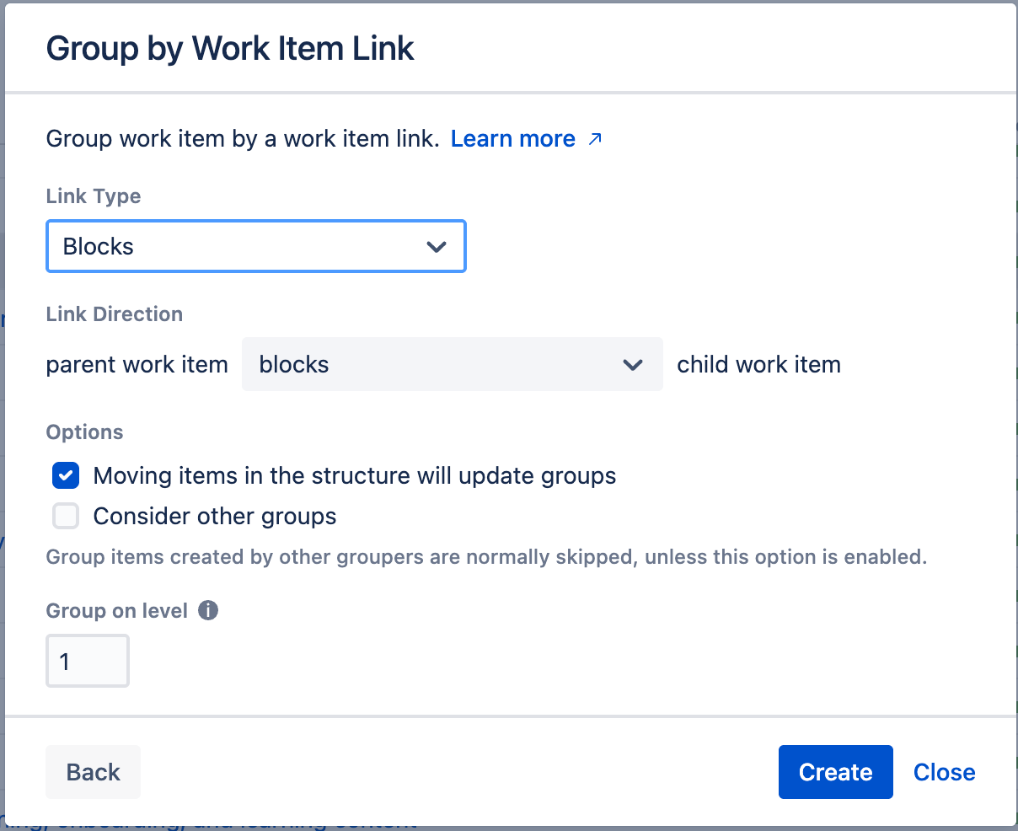The width and height of the screenshot is (1018, 831).
Task: Toggle the checkbox for updating groups when moving items
Action: [65, 475]
